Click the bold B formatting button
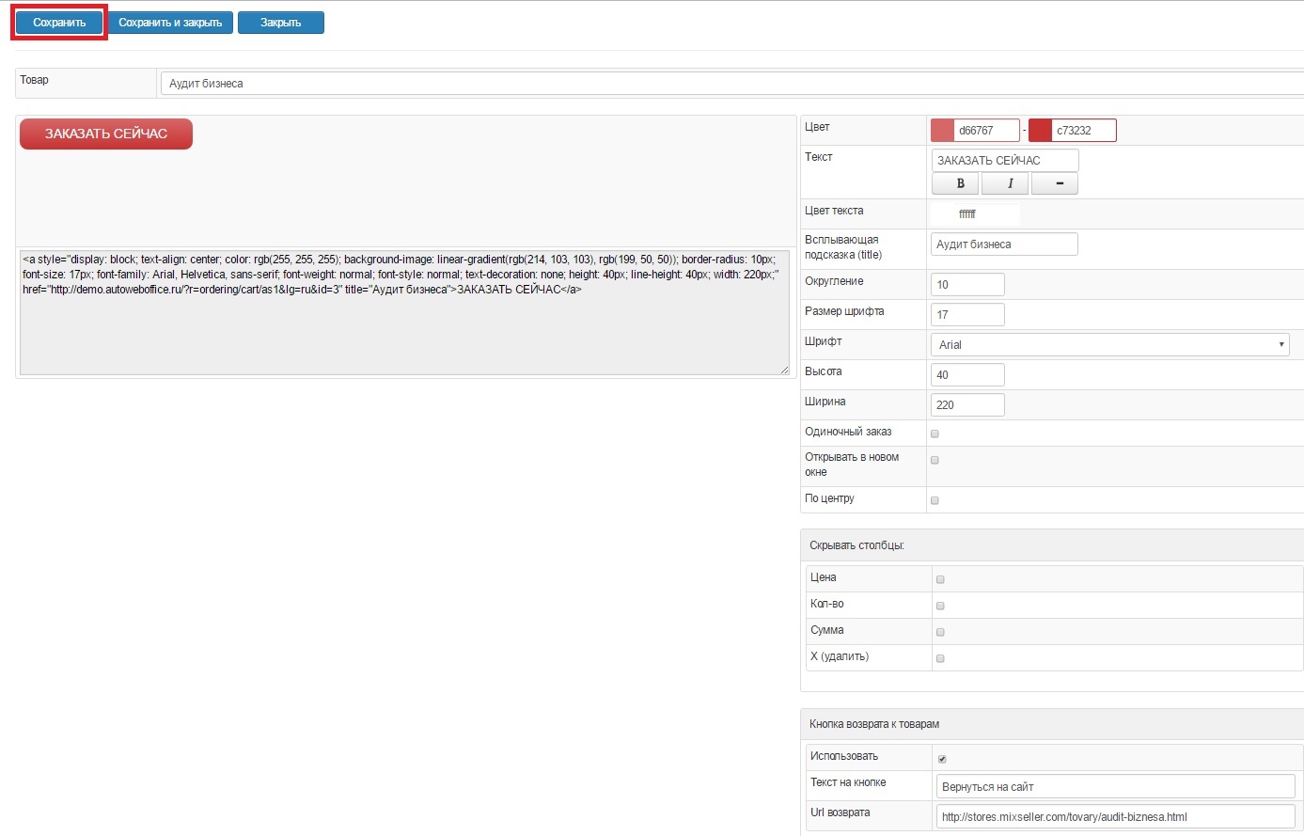 coord(960,184)
